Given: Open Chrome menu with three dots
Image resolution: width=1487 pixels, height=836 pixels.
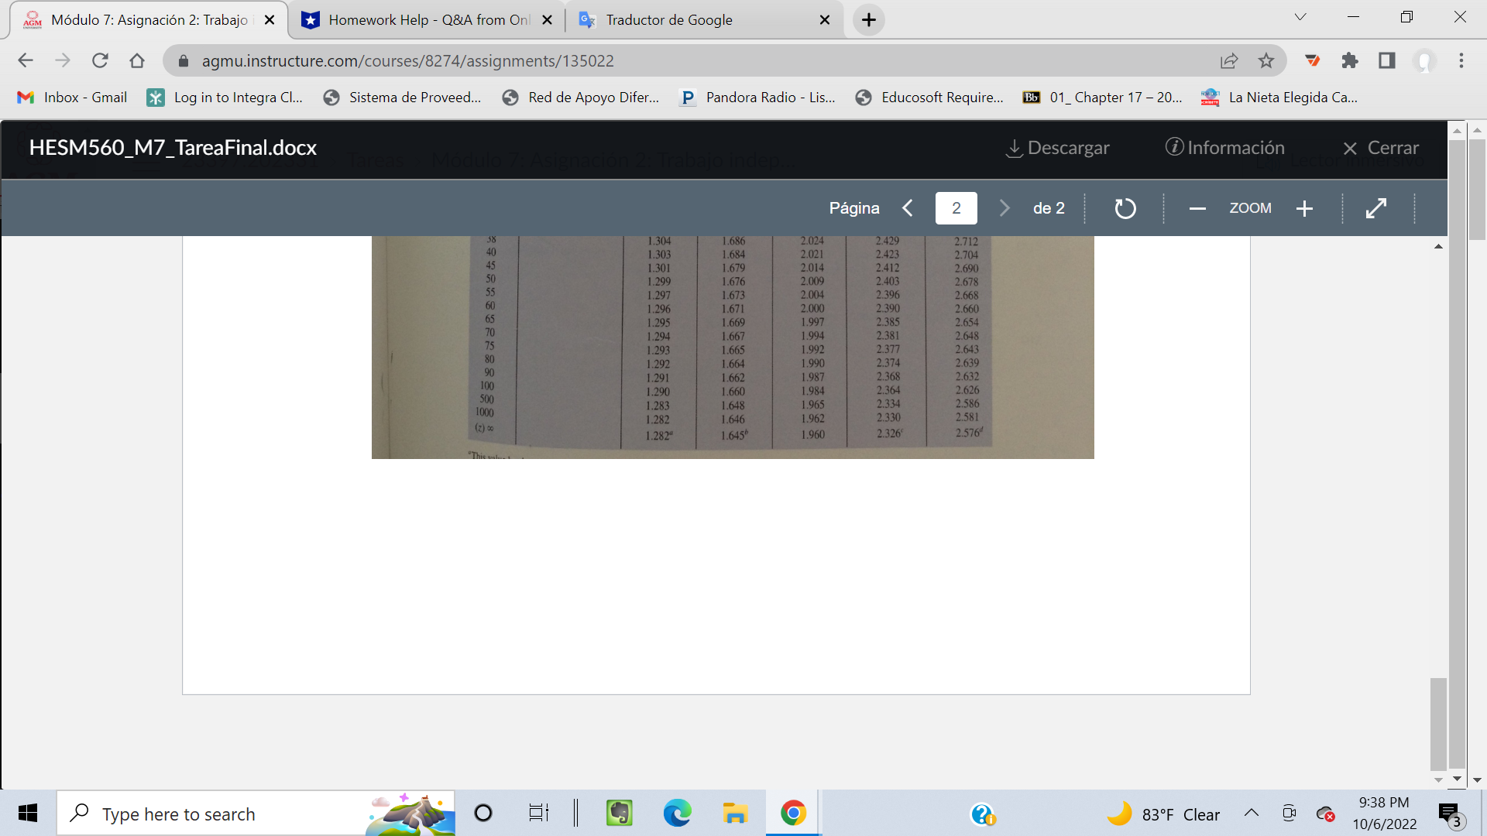Looking at the screenshot, I should click(1461, 60).
